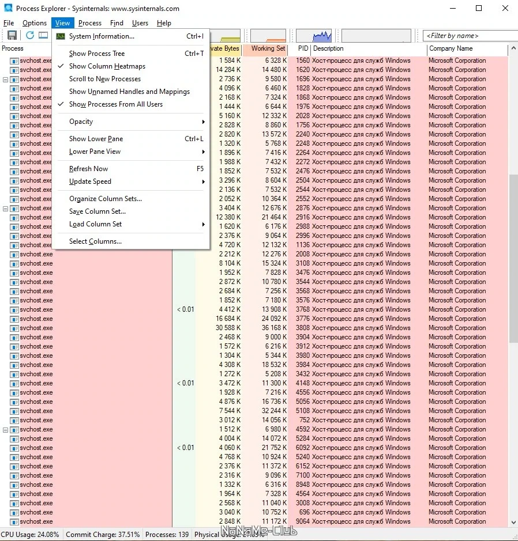This screenshot has width=518, height=541.
Task: Click Working Set value 36 168 K
Action: 274,328
